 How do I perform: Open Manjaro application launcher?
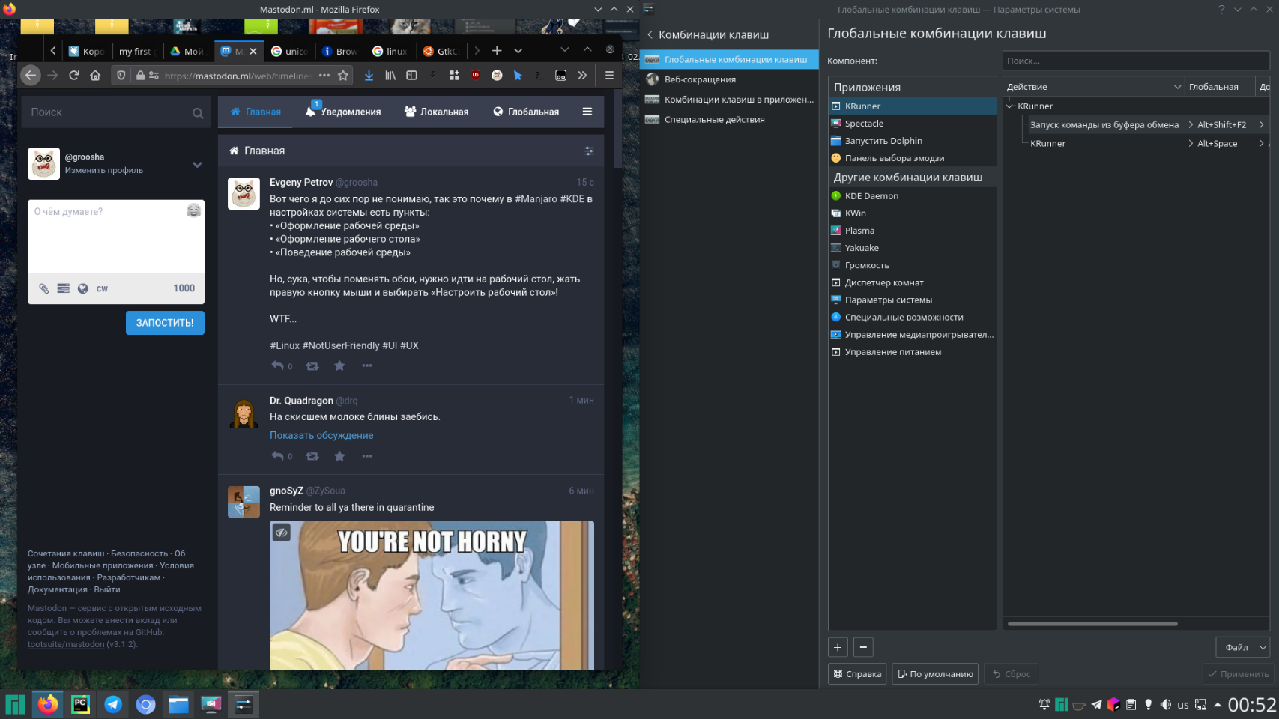pyautogui.click(x=15, y=704)
